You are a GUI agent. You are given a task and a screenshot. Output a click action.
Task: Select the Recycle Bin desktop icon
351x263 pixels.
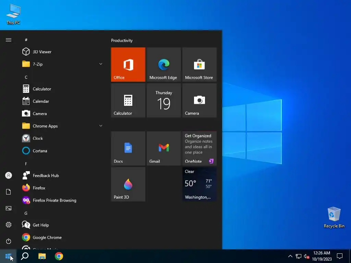334,217
